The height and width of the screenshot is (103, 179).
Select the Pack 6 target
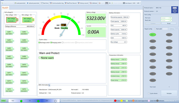153,67
